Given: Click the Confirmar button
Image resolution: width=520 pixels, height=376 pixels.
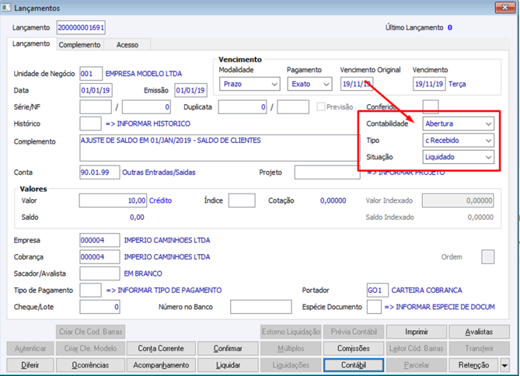Looking at the screenshot, I should pyautogui.click(x=228, y=349).
